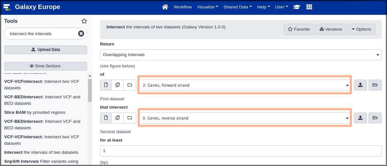Image resolution: width=387 pixels, height=166 pixels.
Task: Browse datasets folder icon for First dataset
Action: [375, 85]
